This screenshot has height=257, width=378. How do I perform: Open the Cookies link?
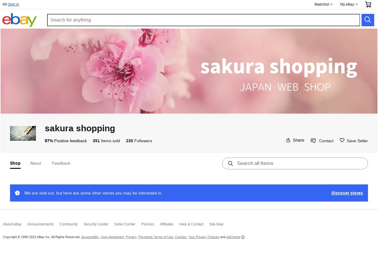click(x=181, y=237)
